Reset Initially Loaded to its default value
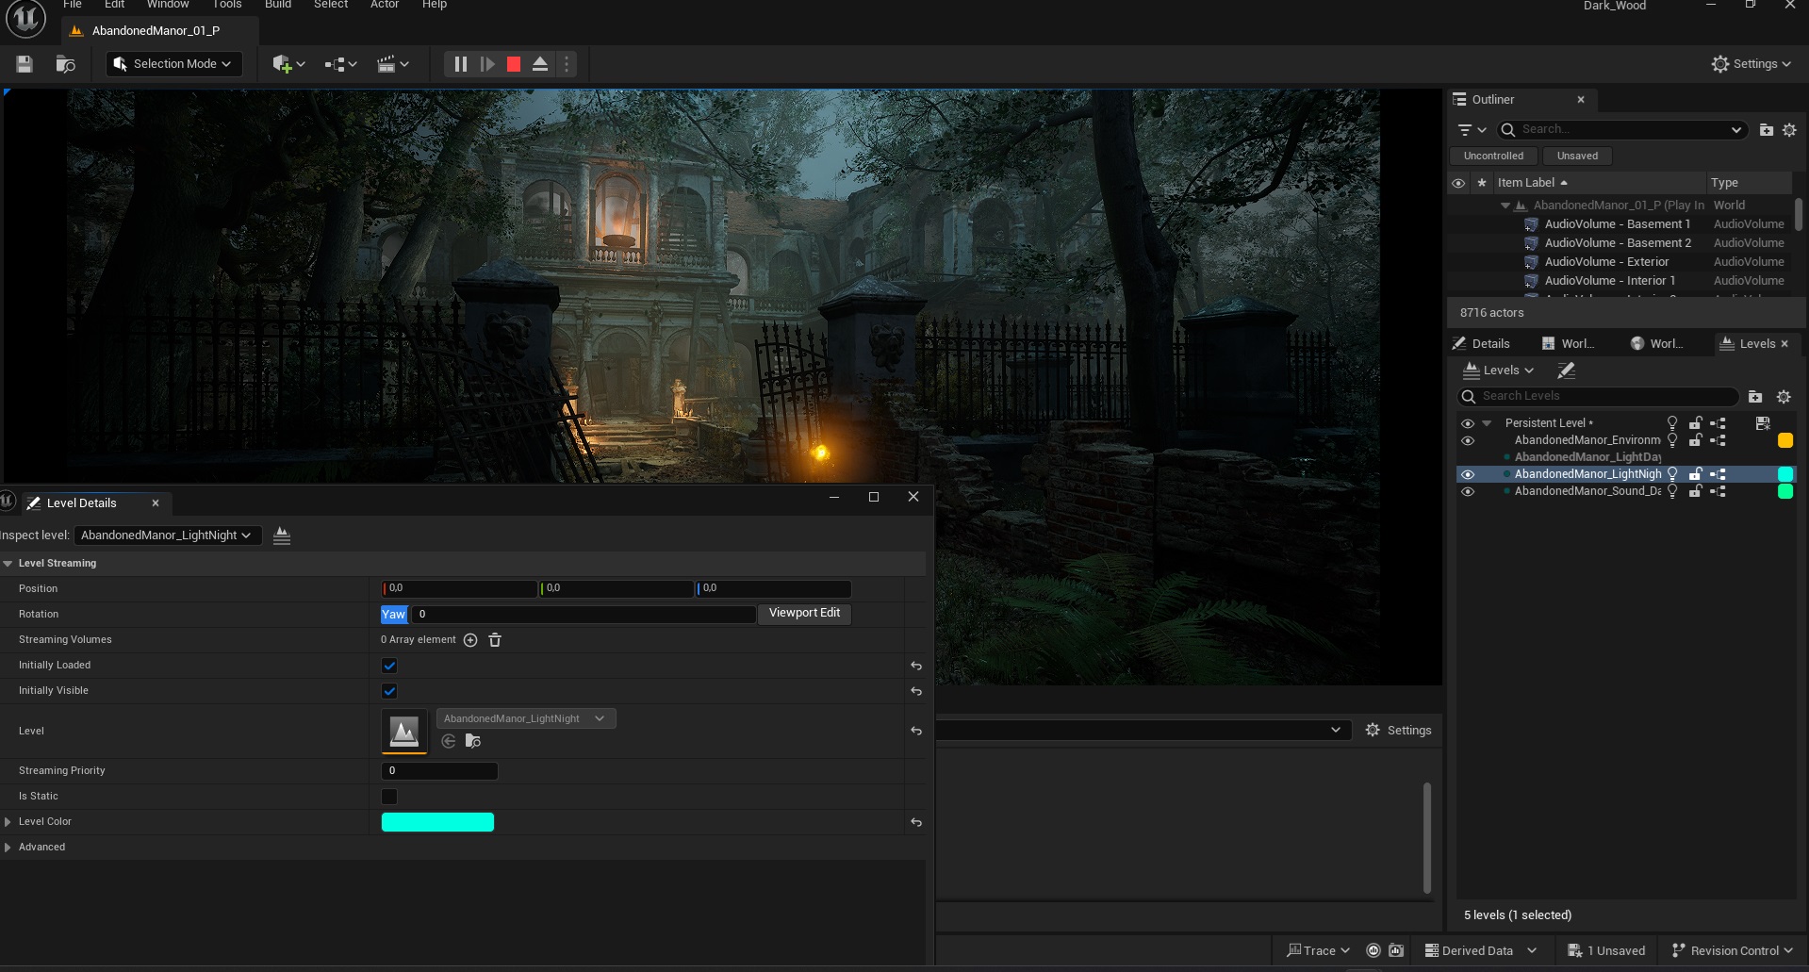The width and height of the screenshot is (1809, 972). click(916, 666)
